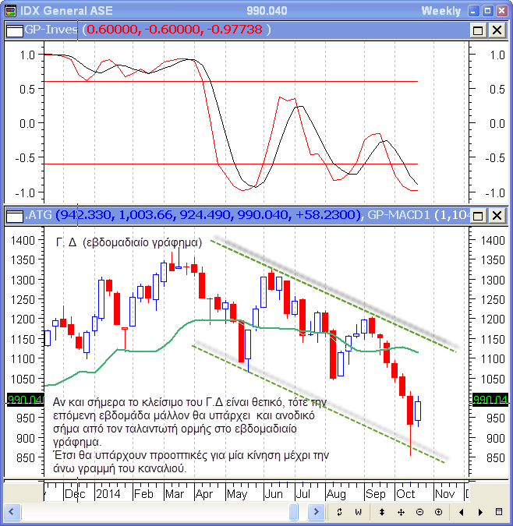Click the vertical rescale arrows icon
Viewport: 513px width, 526px height.
tap(381, 512)
